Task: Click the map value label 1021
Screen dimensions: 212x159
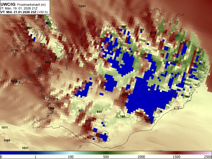Action: (25, 148)
